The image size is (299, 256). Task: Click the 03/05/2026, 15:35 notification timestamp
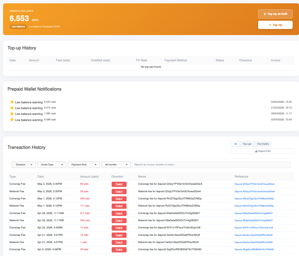[x=281, y=102]
